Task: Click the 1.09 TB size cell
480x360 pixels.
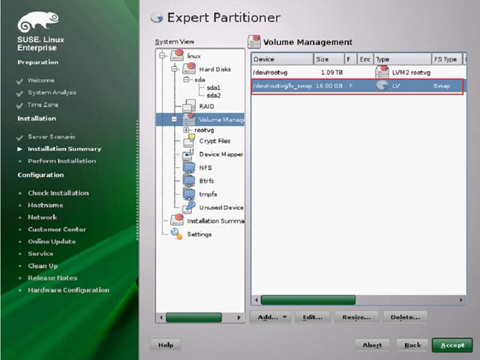Action: (x=331, y=73)
